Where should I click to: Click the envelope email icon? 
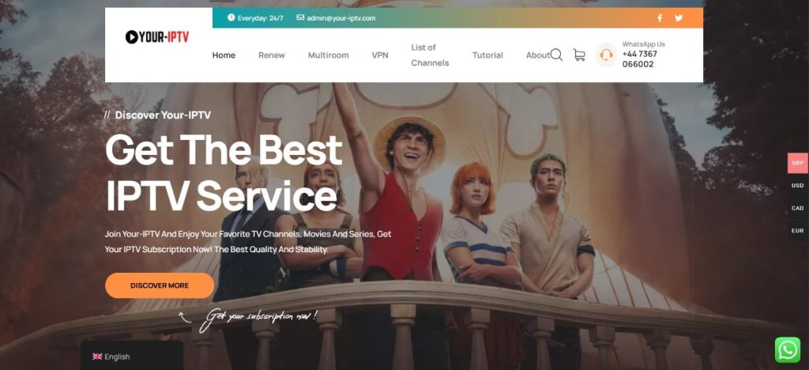(300, 17)
